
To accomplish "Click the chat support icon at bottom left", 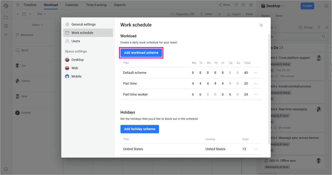I will (x=6, y=169).
